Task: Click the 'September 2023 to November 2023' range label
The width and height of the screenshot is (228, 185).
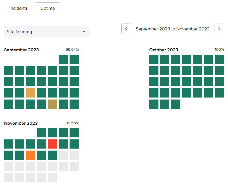Action: 173,29
